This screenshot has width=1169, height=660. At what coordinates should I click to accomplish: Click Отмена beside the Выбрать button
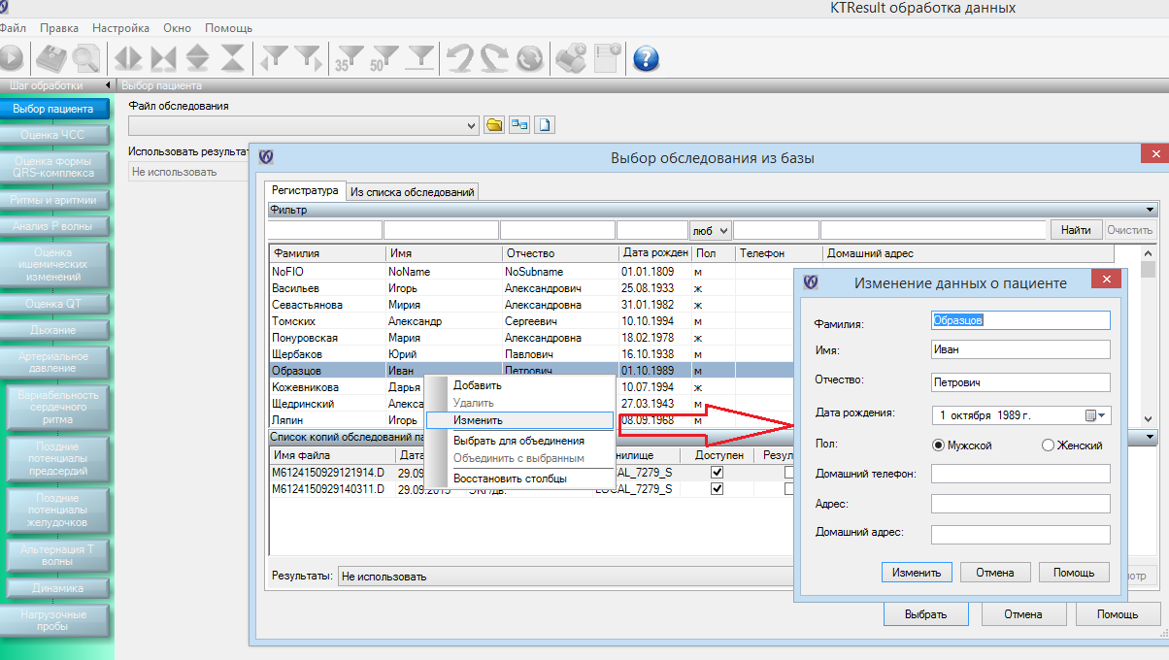pos(1023,613)
